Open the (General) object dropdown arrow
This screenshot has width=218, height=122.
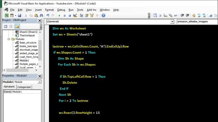(172, 22)
